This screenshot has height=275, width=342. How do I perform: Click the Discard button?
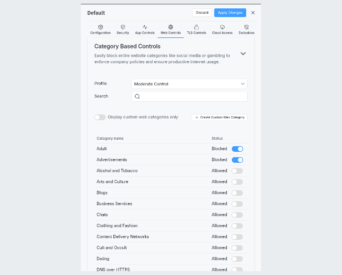tap(202, 13)
